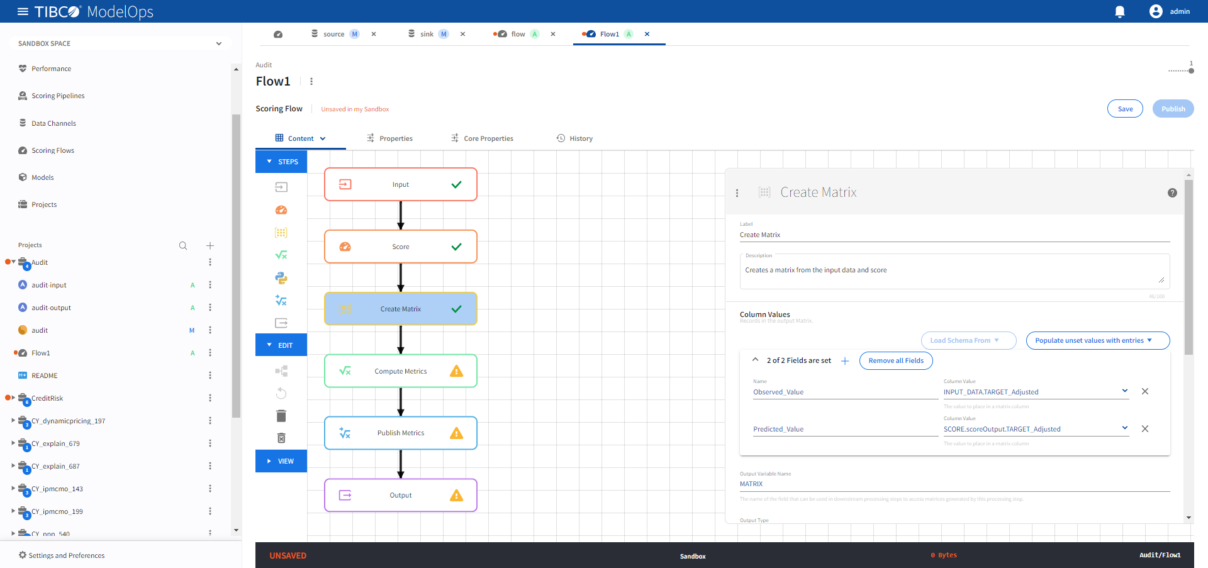Open the Create Matrix panel options menu
The width and height of the screenshot is (1208, 568).
[737, 193]
